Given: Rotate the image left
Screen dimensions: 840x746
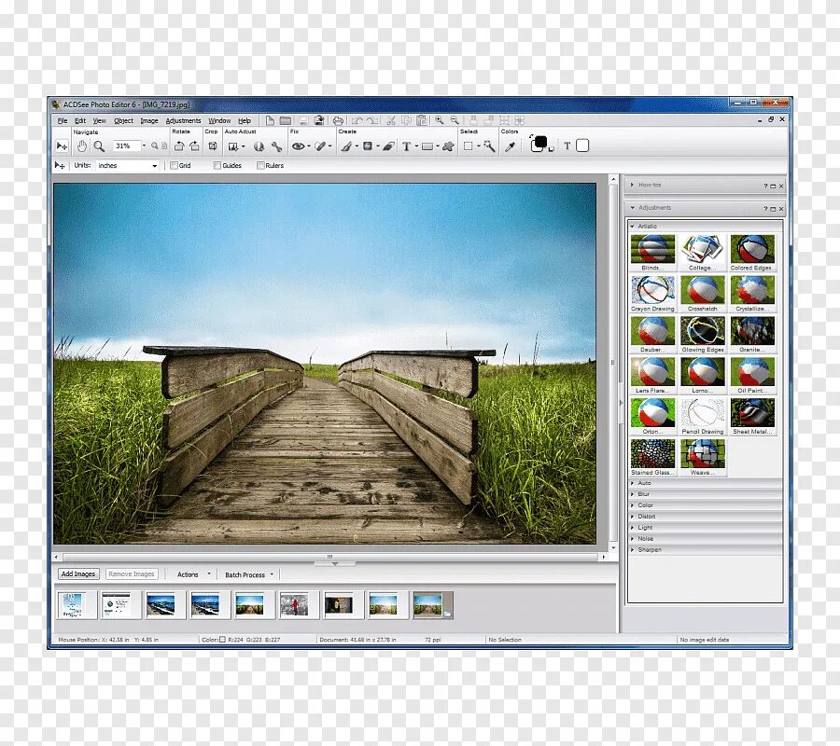Looking at the screenshot, I should (x=179, y=145).
